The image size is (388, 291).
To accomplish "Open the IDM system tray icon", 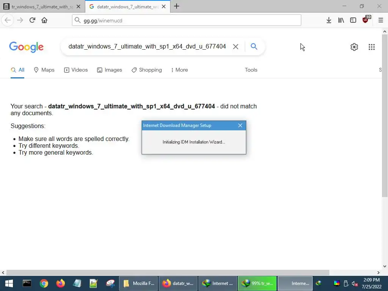I will tap(318, 283).
